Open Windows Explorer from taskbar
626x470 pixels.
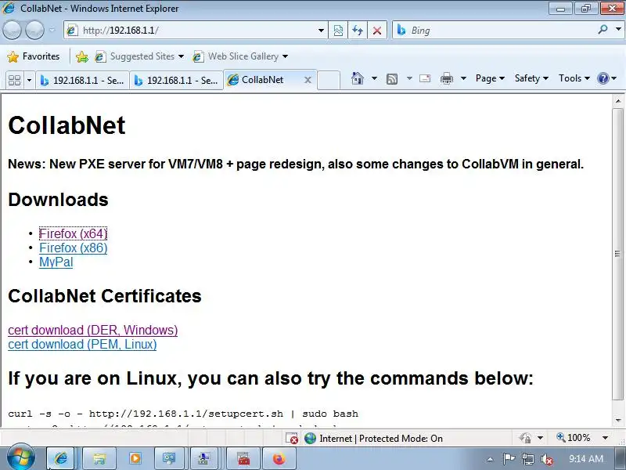tap(99, 458)
